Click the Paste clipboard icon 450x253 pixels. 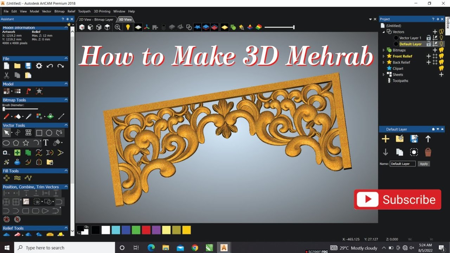click(28, 75)
